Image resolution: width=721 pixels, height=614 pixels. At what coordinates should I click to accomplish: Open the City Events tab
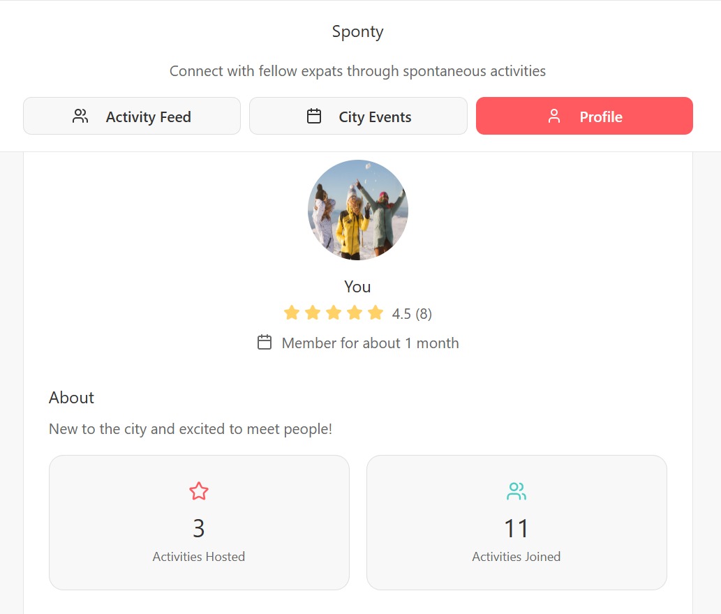point(358,117)
